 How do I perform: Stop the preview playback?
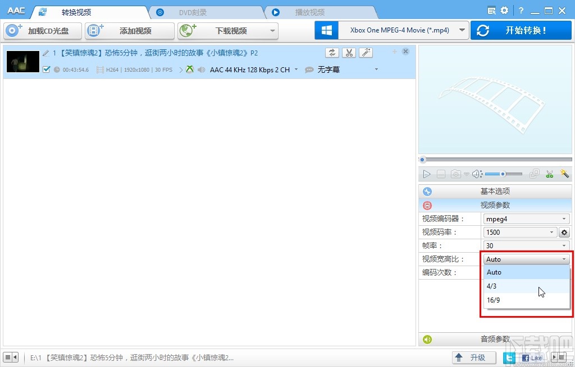(x=441, y=174)
